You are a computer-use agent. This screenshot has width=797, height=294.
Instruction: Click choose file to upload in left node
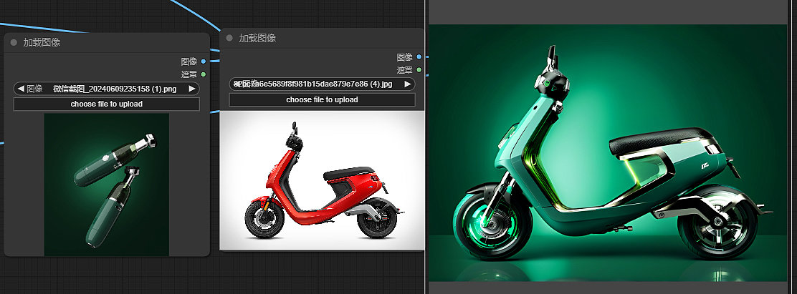pyautogui.click(x=106, y=104)
